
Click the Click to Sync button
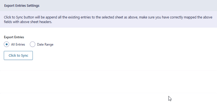point(18,56)
